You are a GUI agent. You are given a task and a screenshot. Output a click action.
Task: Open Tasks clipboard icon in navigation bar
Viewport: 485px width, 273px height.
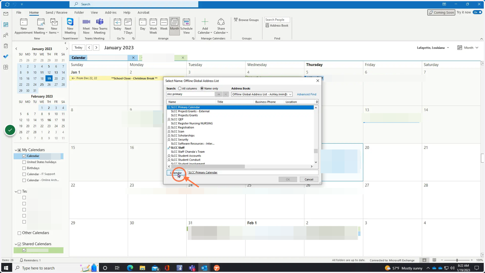6,46
